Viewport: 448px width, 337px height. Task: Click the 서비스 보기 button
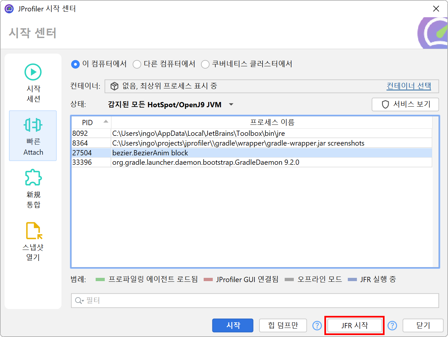point(405,104)
